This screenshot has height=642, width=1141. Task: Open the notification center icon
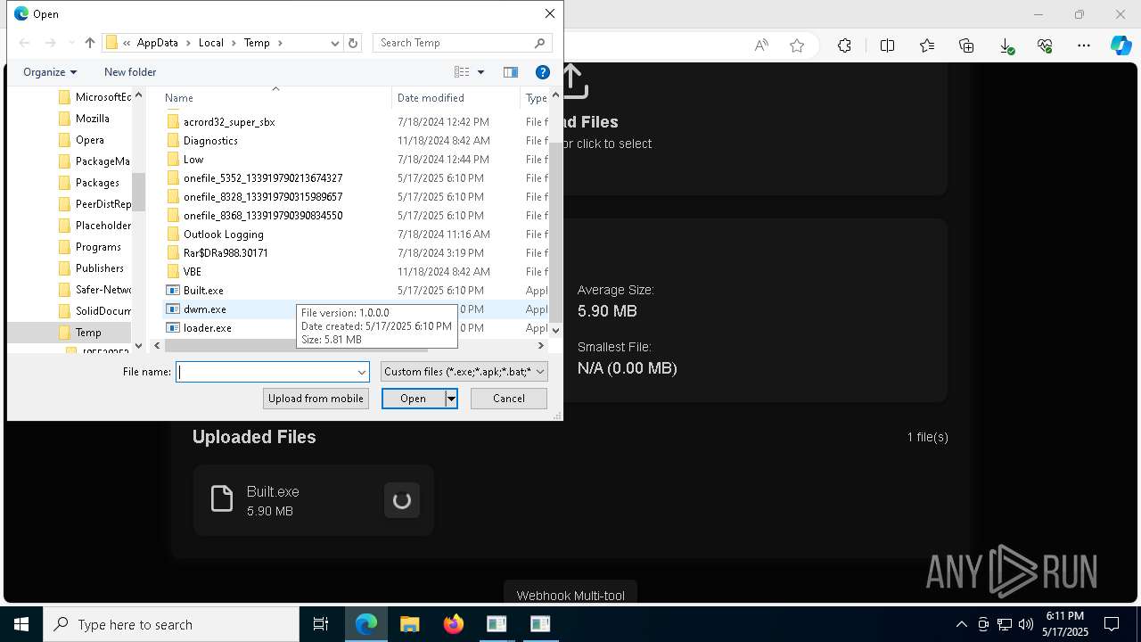[1112, 624]
